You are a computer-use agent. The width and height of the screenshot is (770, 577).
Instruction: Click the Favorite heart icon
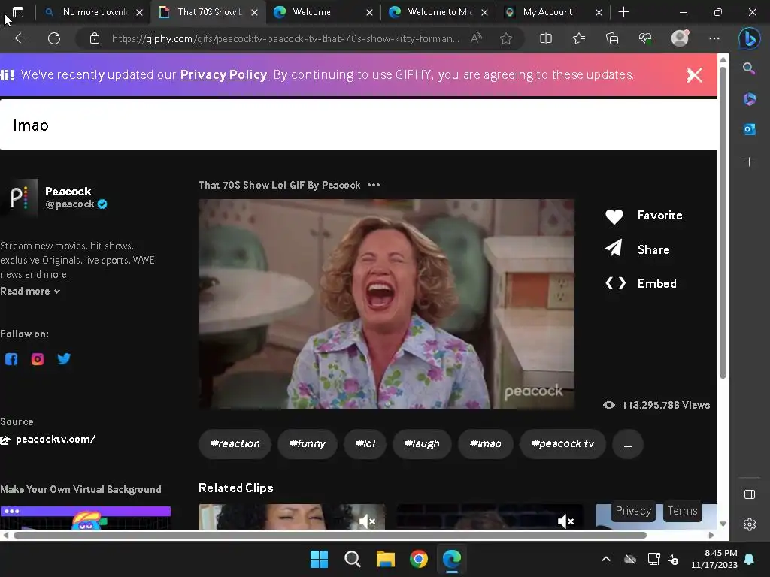pos(614,216)
